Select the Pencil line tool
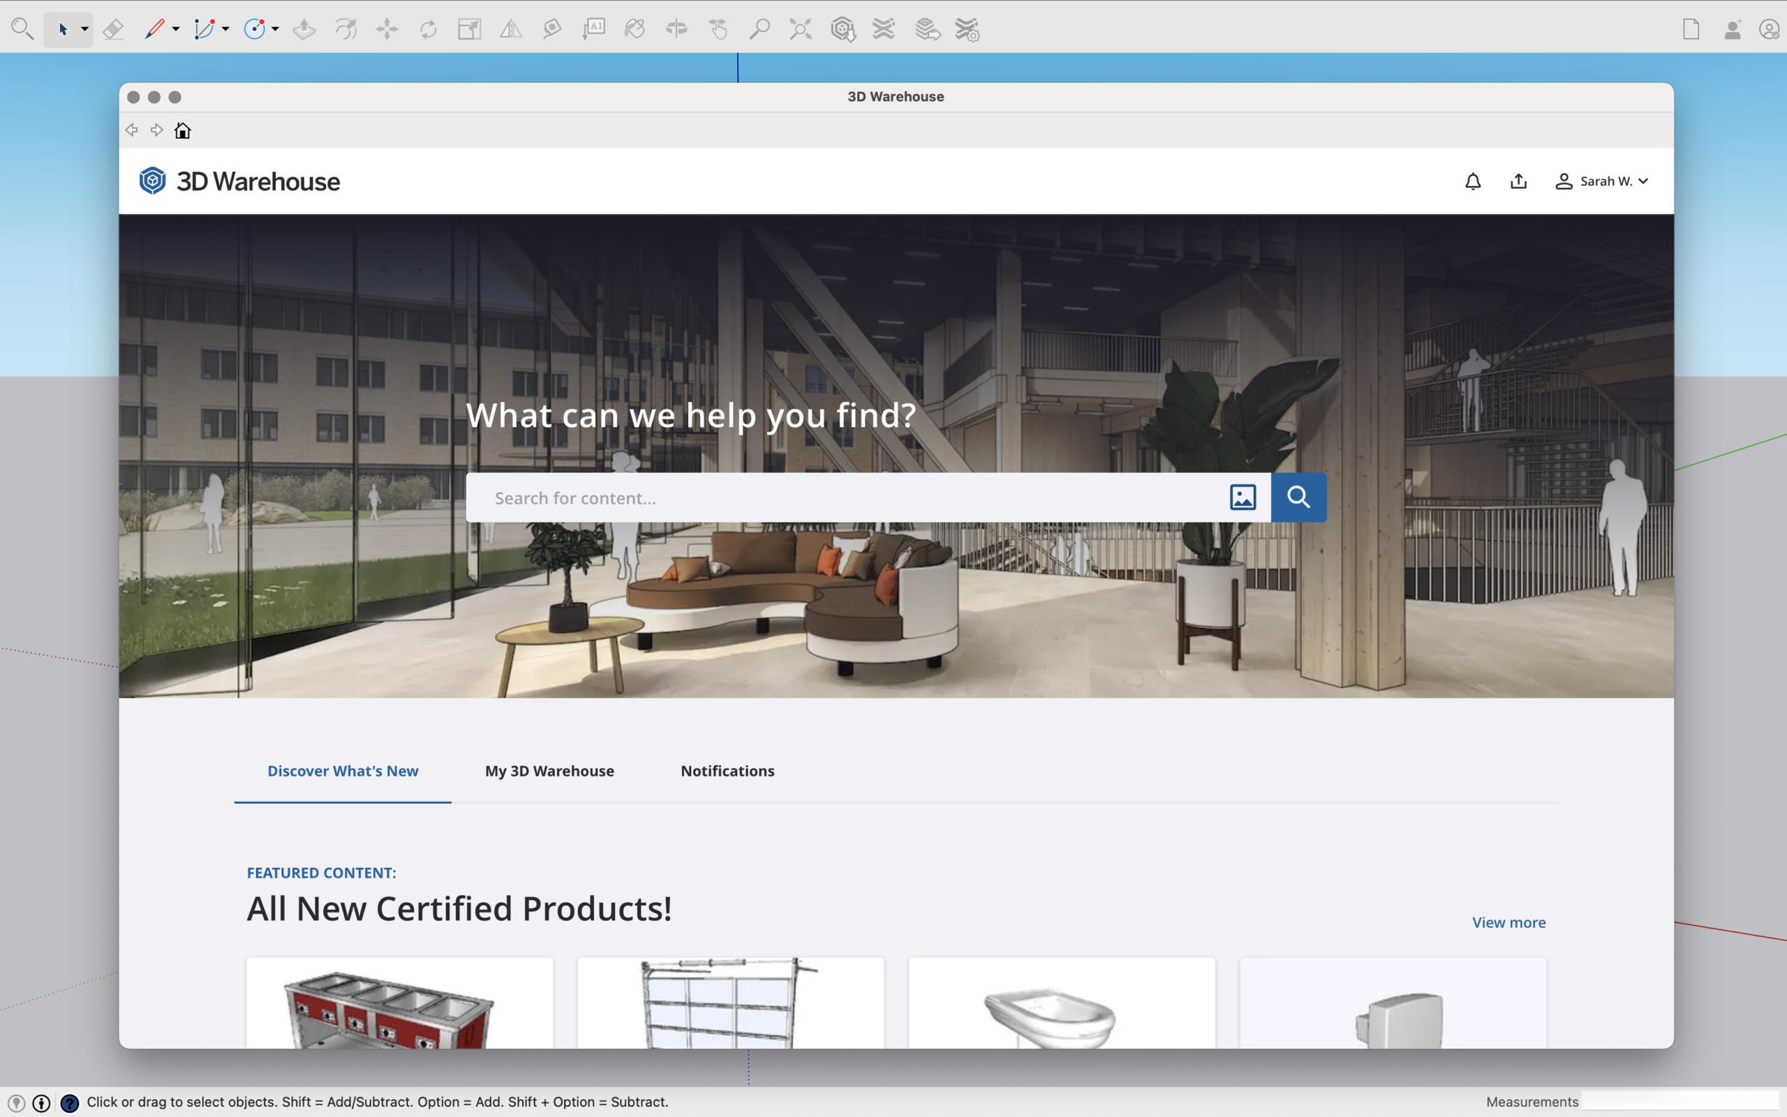 click(154, 29)
